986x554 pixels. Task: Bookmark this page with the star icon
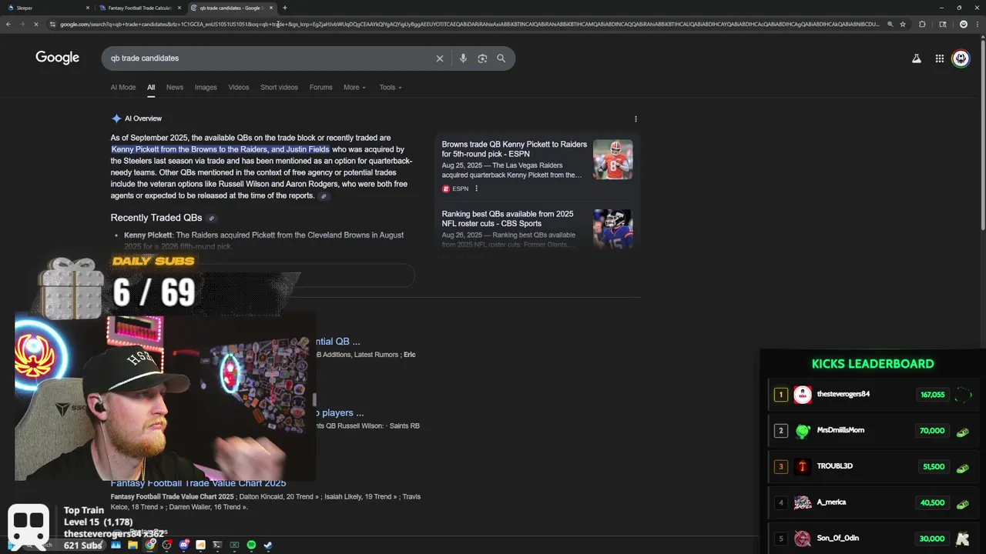[903, 24]
